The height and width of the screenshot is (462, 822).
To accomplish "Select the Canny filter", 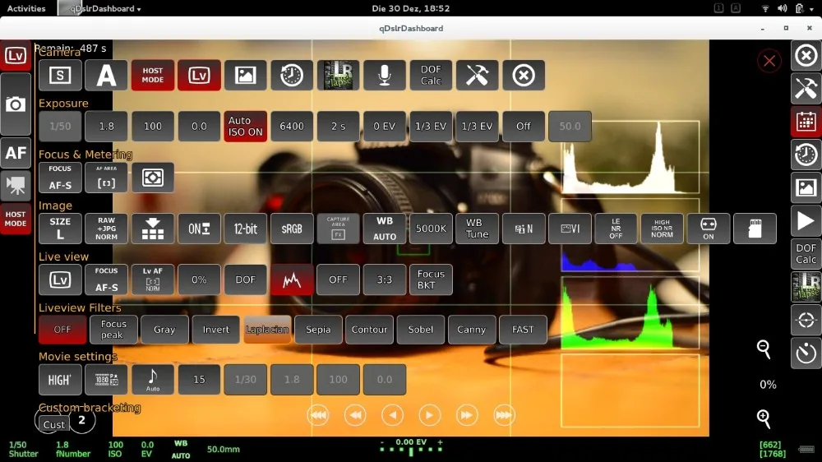I will (471, 330).
